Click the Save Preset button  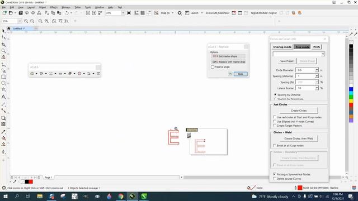[287, 61]
